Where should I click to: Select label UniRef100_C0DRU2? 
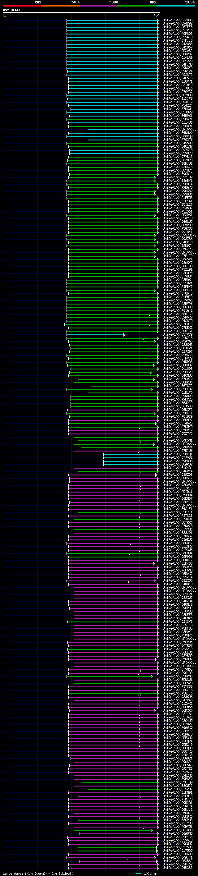click(177, 608)
